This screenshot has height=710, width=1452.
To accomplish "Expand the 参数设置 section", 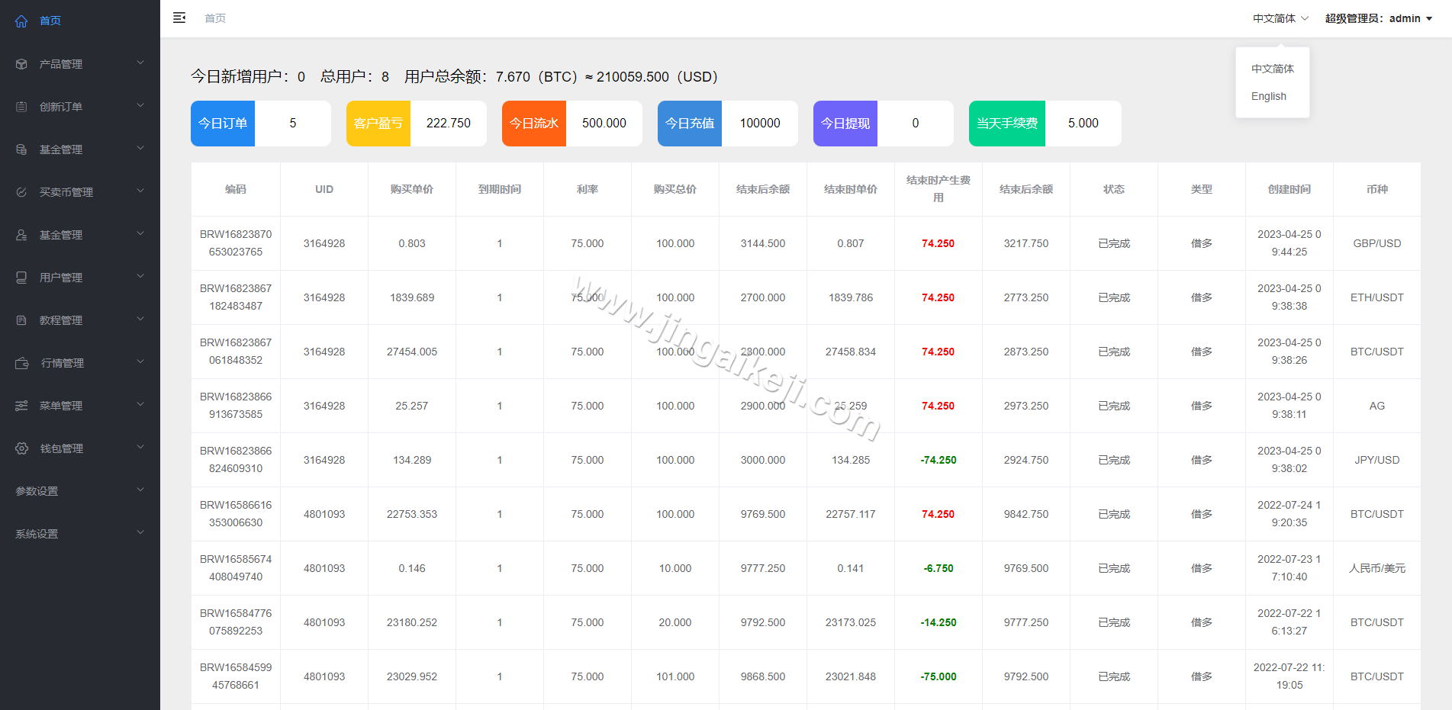I will (35, 491).
